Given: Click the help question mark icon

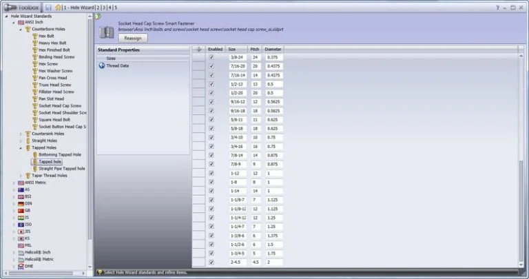Looking at the screenshot, I should (497, 7).
